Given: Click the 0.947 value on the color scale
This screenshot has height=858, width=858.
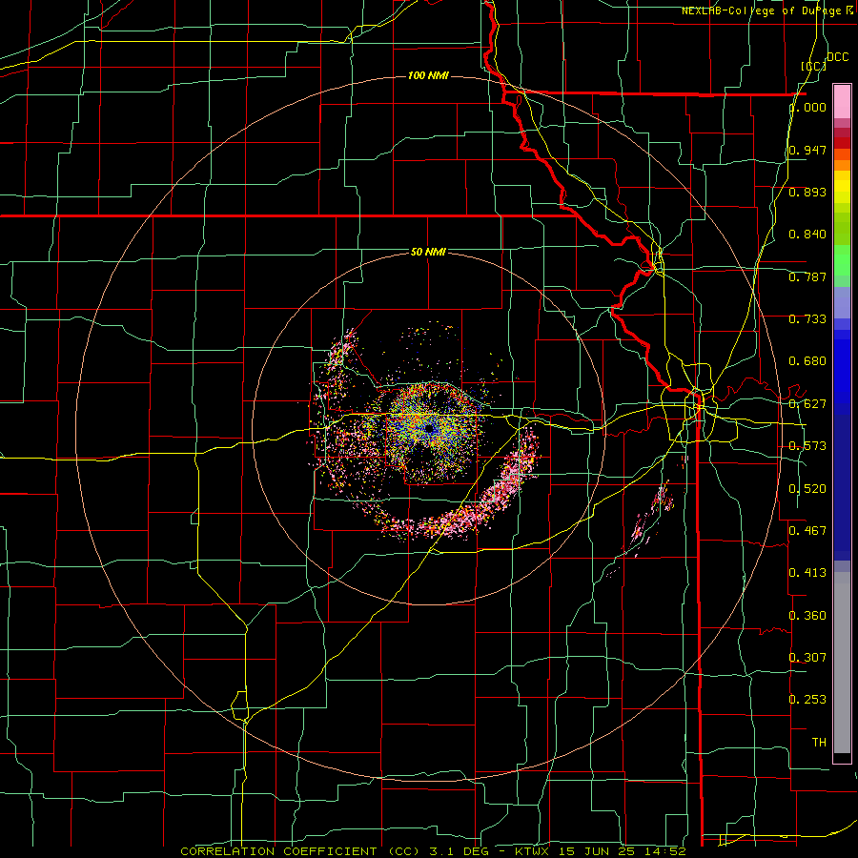Looking at the screenshot, I should (x=807, y=150).
